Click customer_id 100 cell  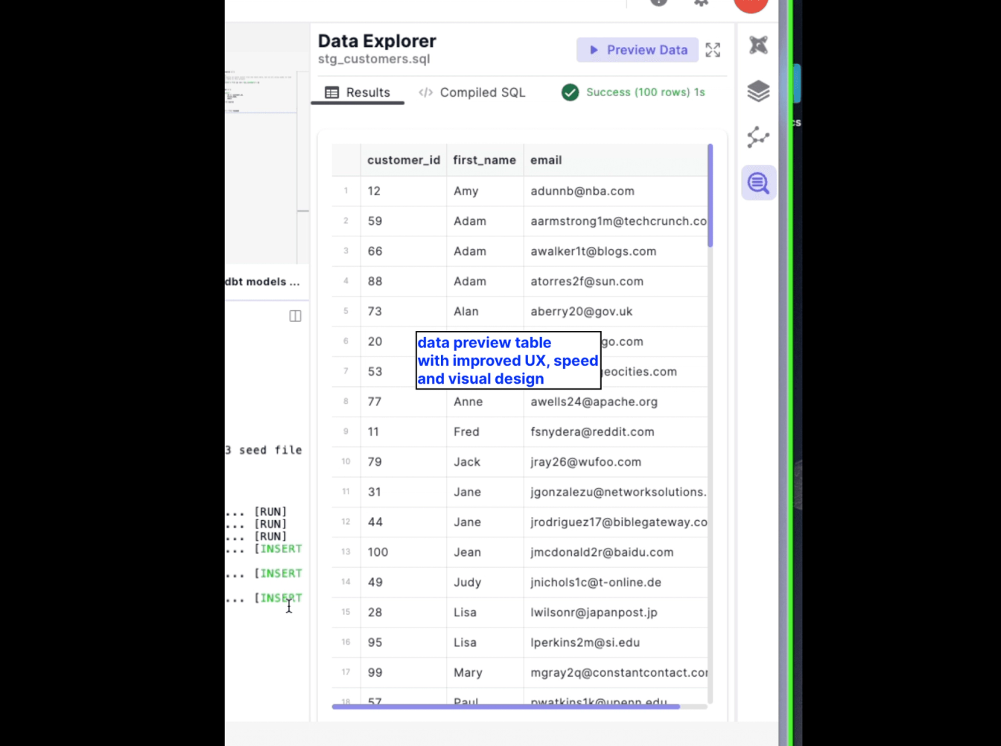[404, 552]
